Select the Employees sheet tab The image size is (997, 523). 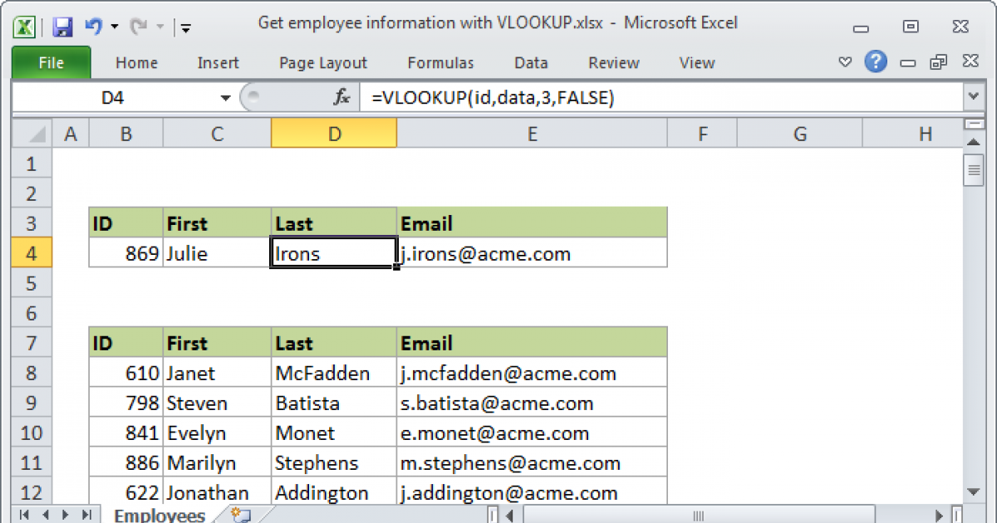coord(159,515)
